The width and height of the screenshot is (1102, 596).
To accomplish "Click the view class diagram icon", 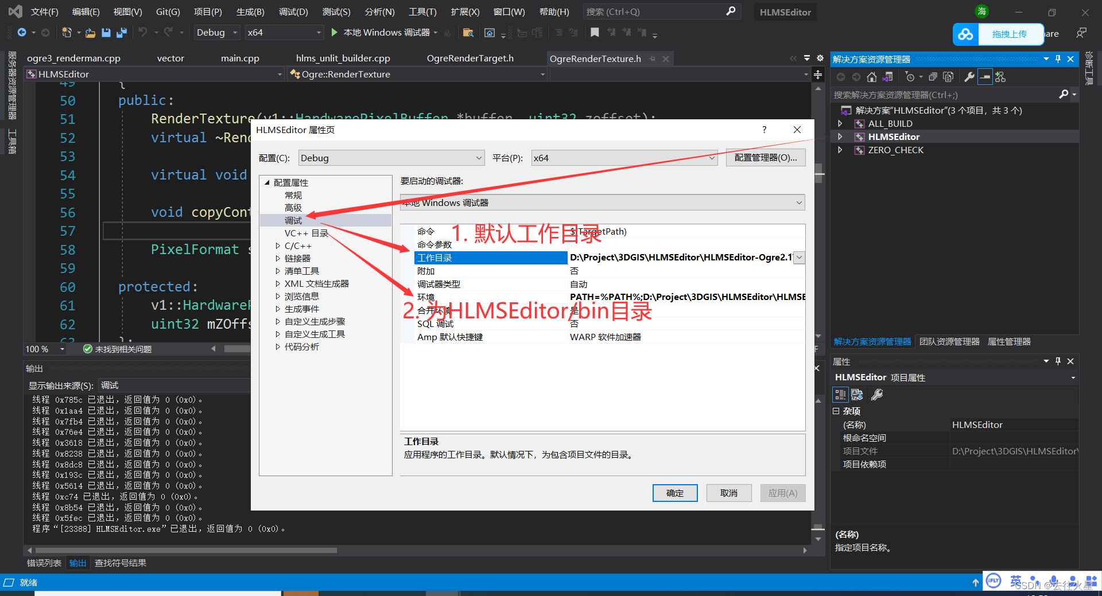I will (1000, 77).
